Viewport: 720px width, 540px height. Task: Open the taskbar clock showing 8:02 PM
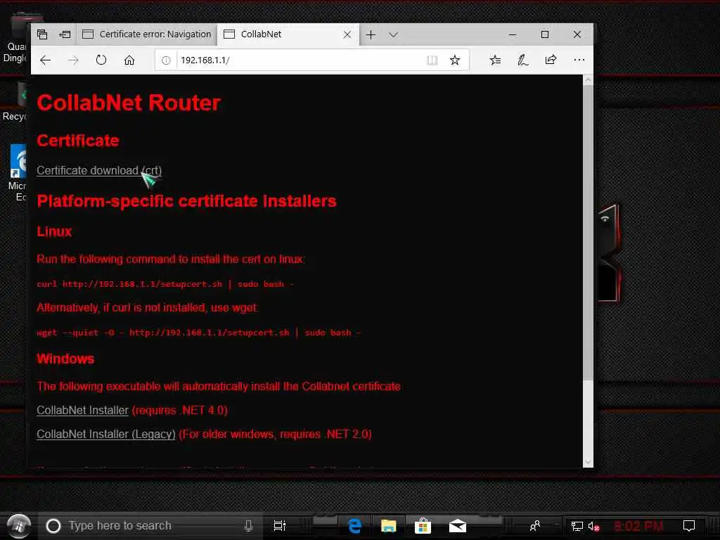tap(638, 526)
